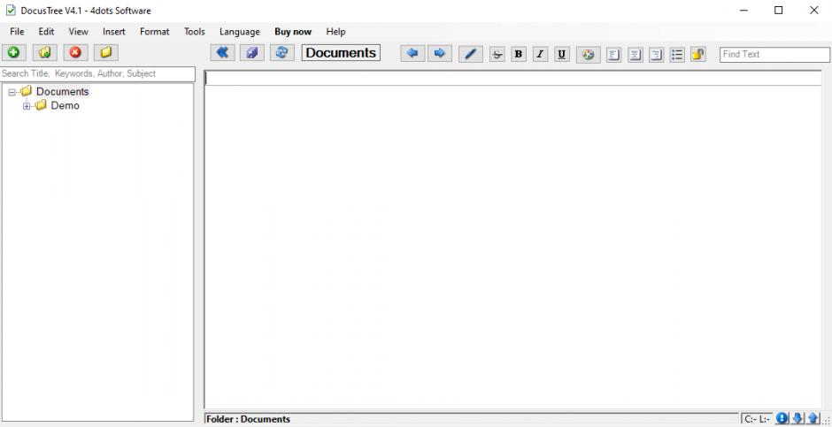Open the File menu
Screen dimensions: 832x427
tap(17, 32)
